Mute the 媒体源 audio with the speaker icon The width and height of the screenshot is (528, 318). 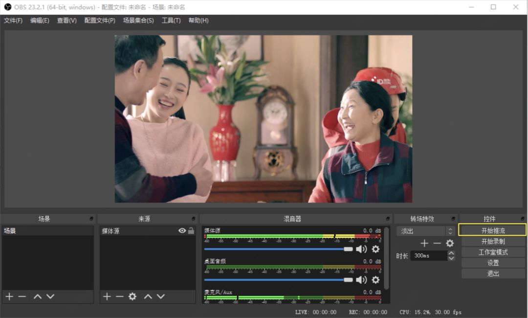coord(361,249)
